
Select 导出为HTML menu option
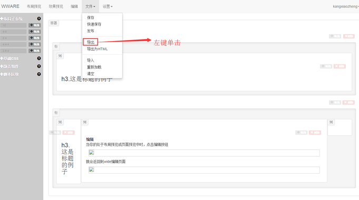(x=97, y=49)
